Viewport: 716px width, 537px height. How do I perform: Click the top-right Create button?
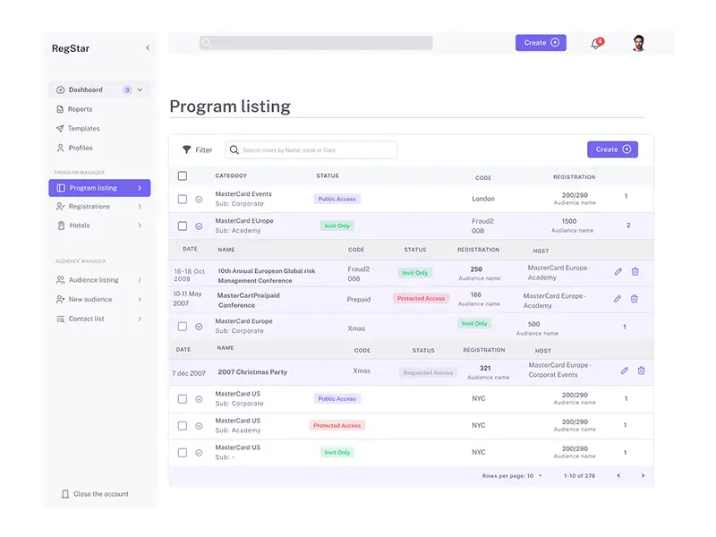click(541, 41)
